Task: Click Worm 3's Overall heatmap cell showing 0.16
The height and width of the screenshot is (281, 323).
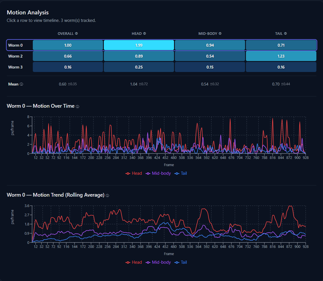Action: pyautogui.click(x=68, y=67)
